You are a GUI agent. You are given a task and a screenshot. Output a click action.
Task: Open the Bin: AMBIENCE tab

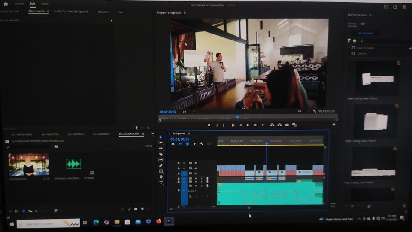click(101, 134)
